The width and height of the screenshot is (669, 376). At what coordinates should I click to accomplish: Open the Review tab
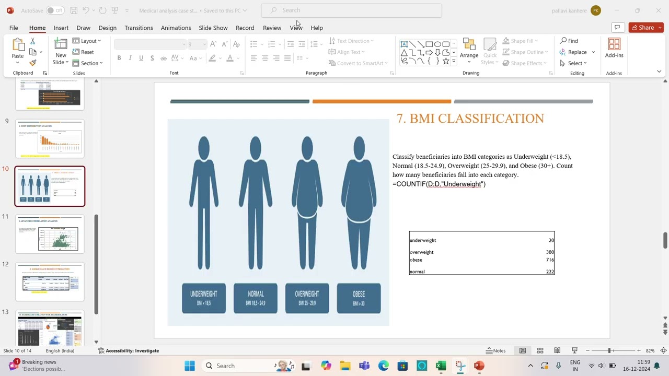272,28
